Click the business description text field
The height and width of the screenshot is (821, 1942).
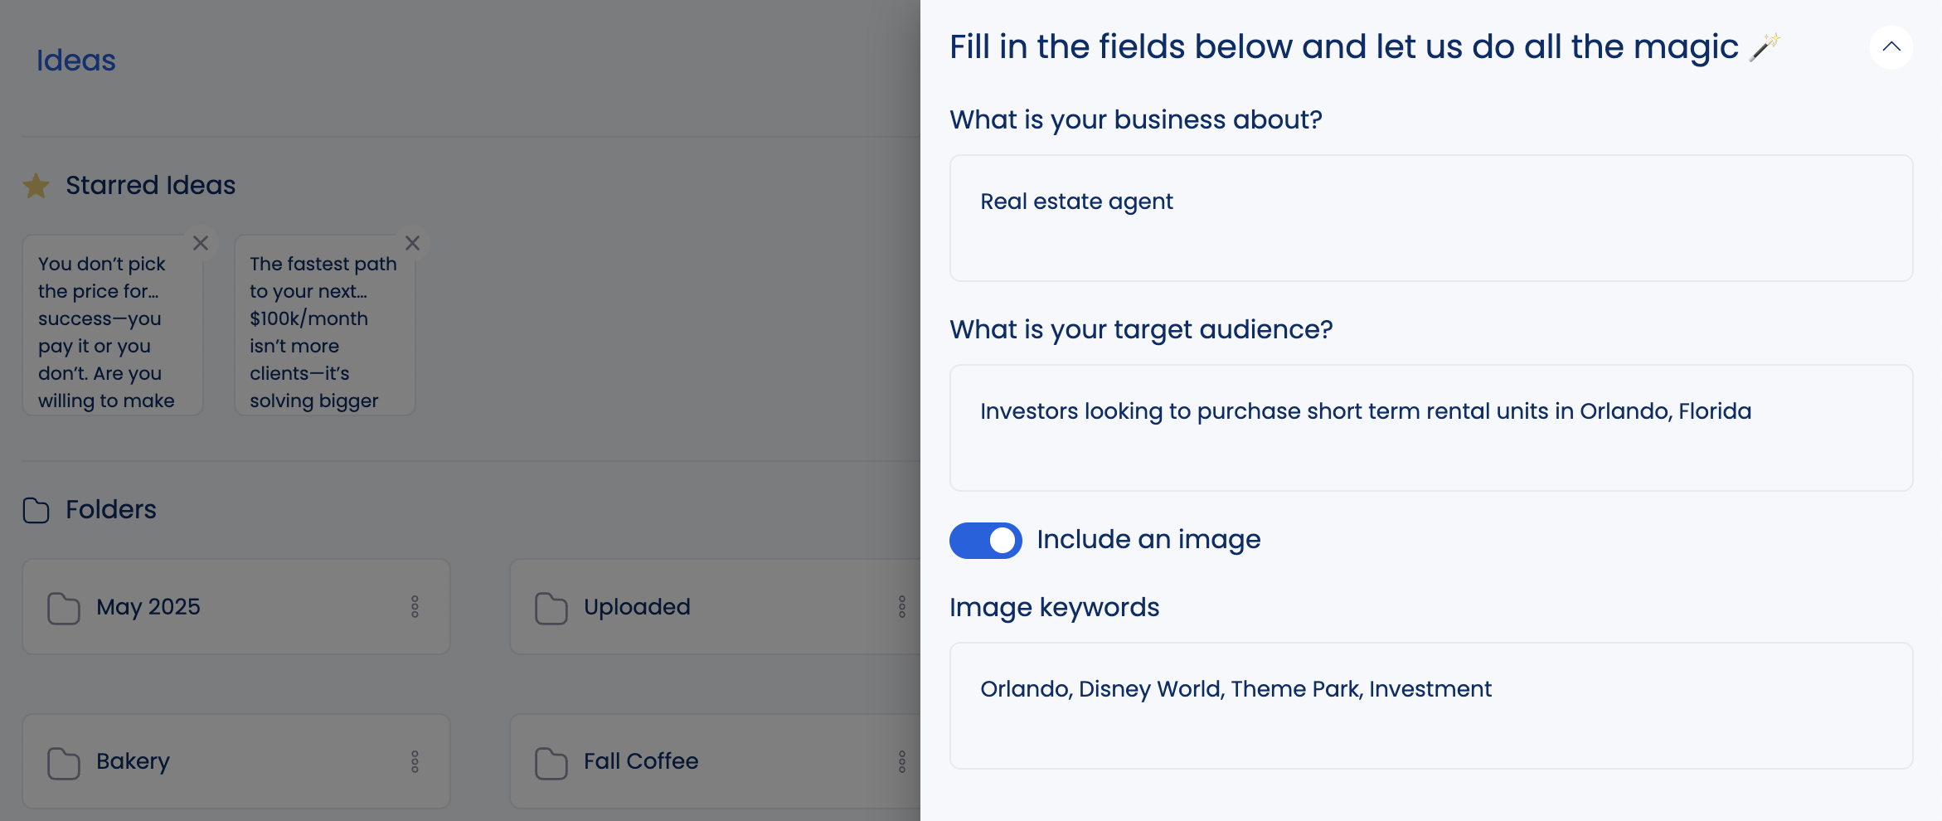[1430, 218]
